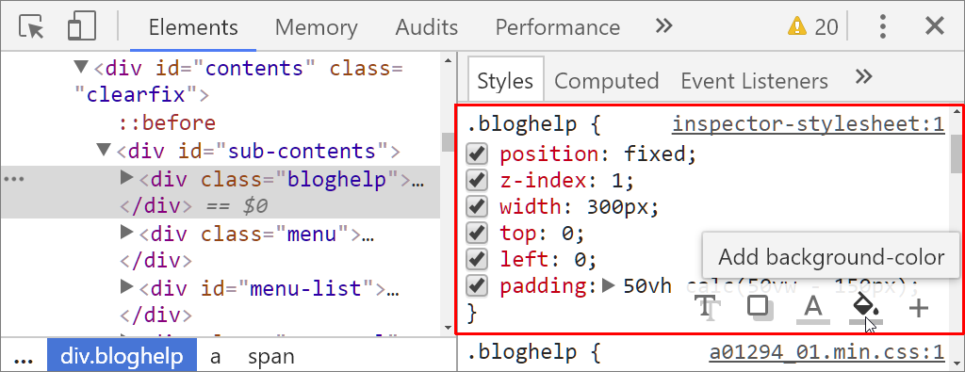Screen dimensions: 965x372
Task: Click the z-index value '1'
Action: pyautogui.click(x=617, y=180)
